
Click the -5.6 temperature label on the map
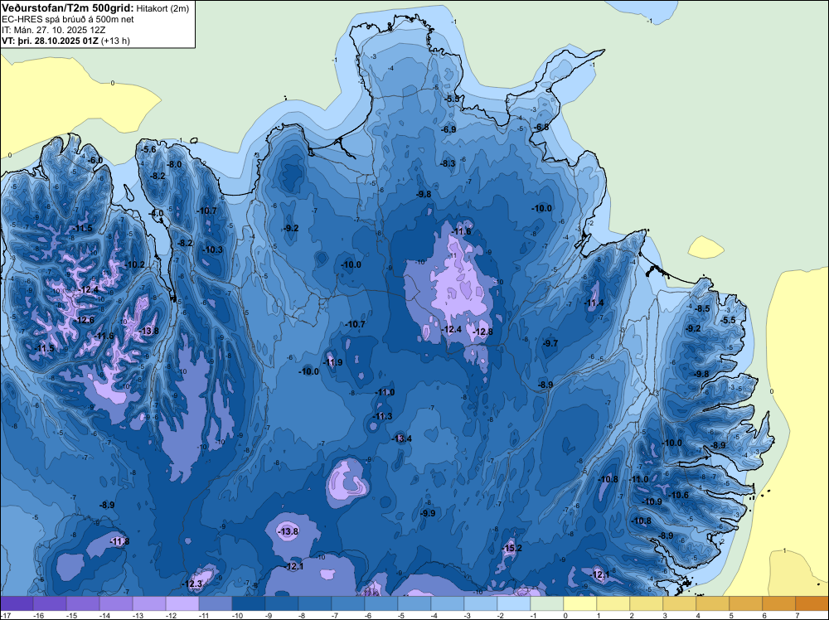149,149
